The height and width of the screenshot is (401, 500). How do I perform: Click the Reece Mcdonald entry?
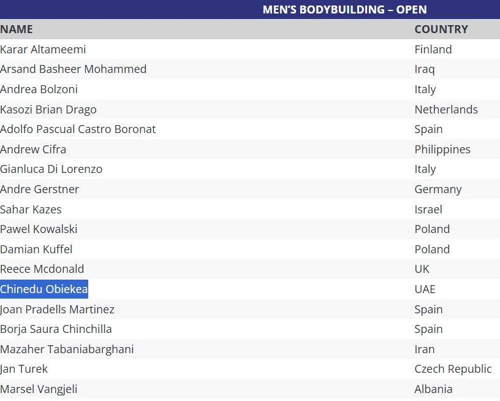pos(42,269)
